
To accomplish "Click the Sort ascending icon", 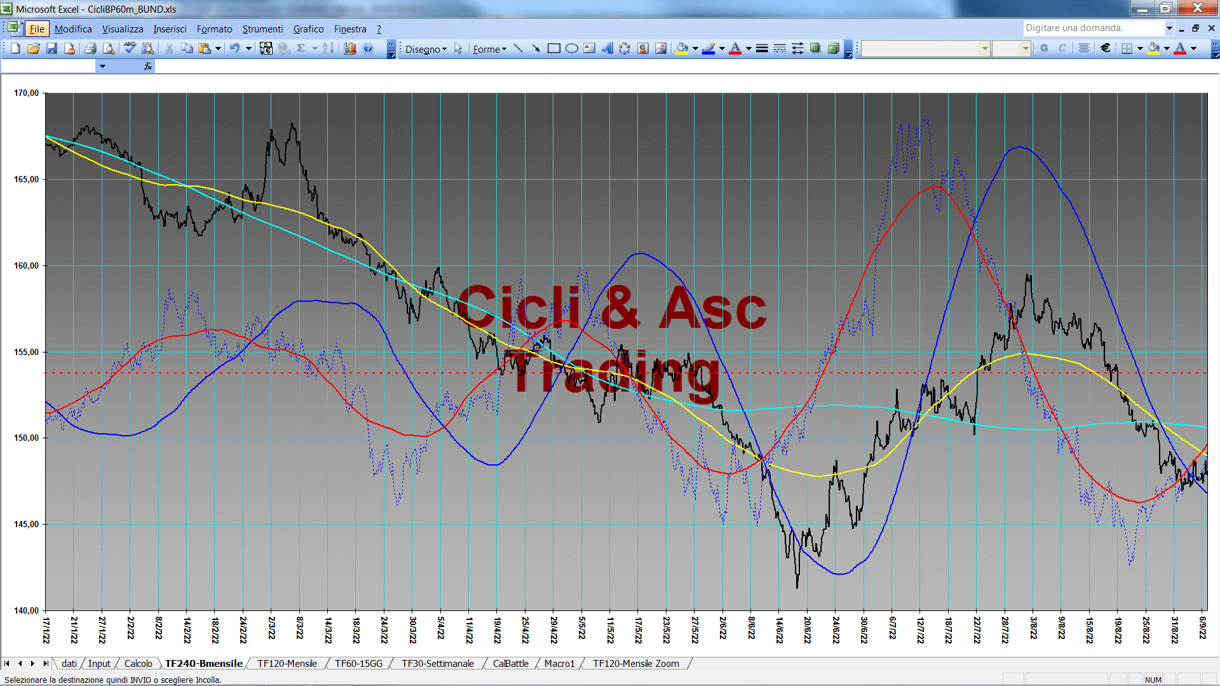I will pos(328,48).
